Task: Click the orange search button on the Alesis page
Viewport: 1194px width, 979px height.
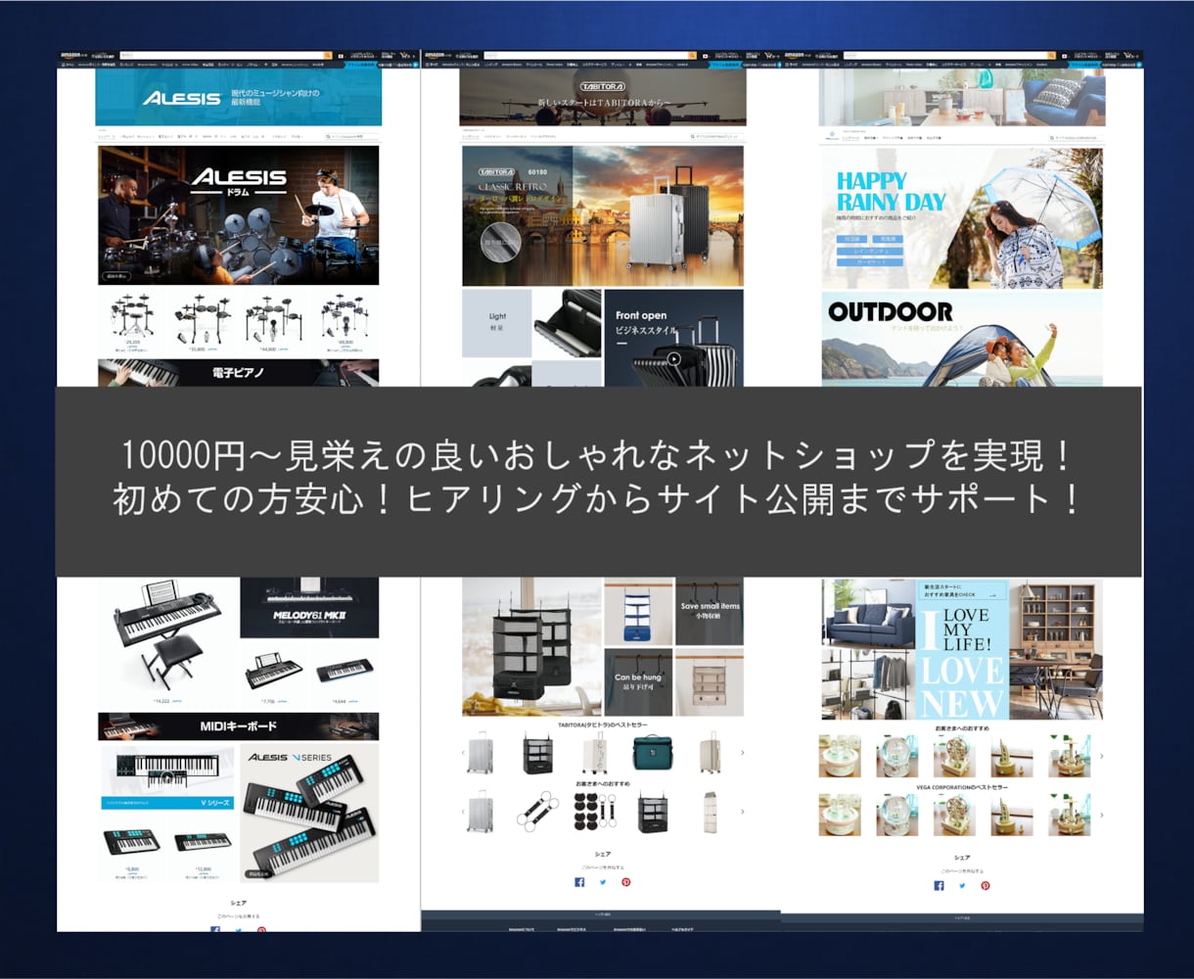Action: point(328,56)
